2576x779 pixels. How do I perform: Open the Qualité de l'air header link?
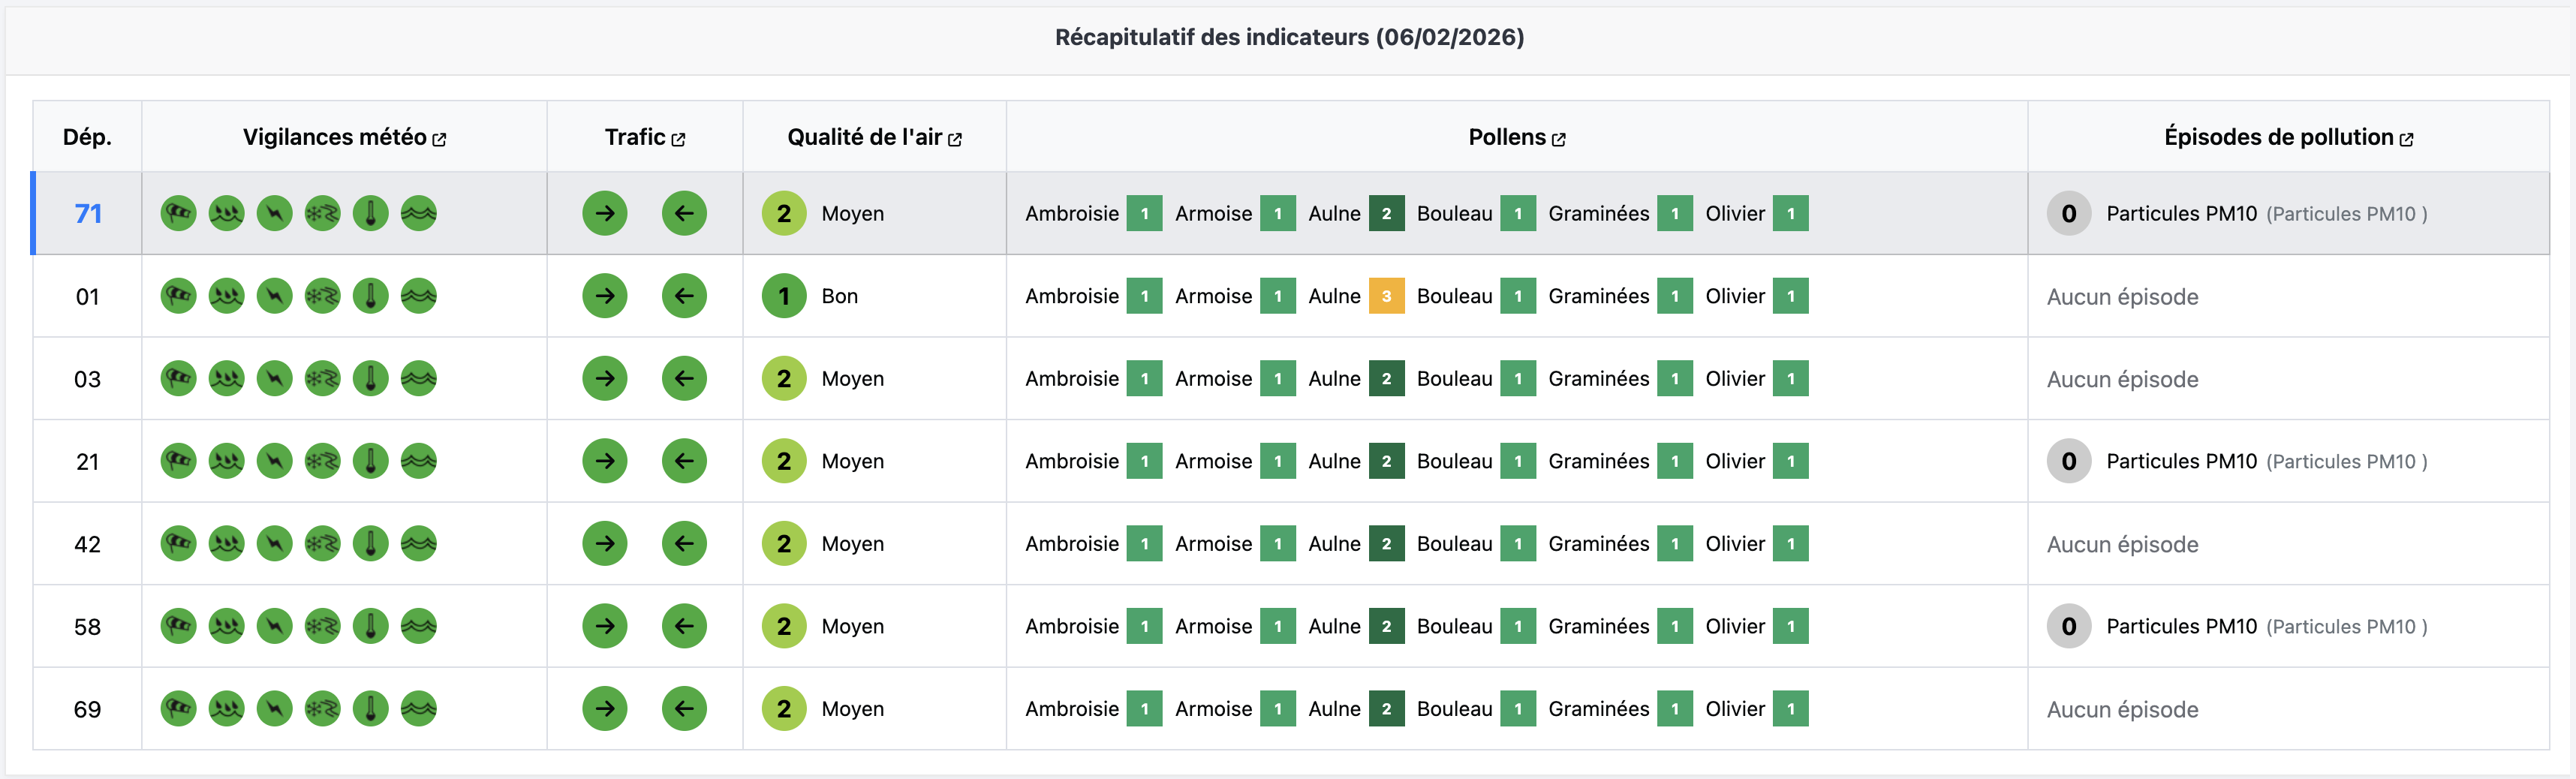tap(955, 139)
